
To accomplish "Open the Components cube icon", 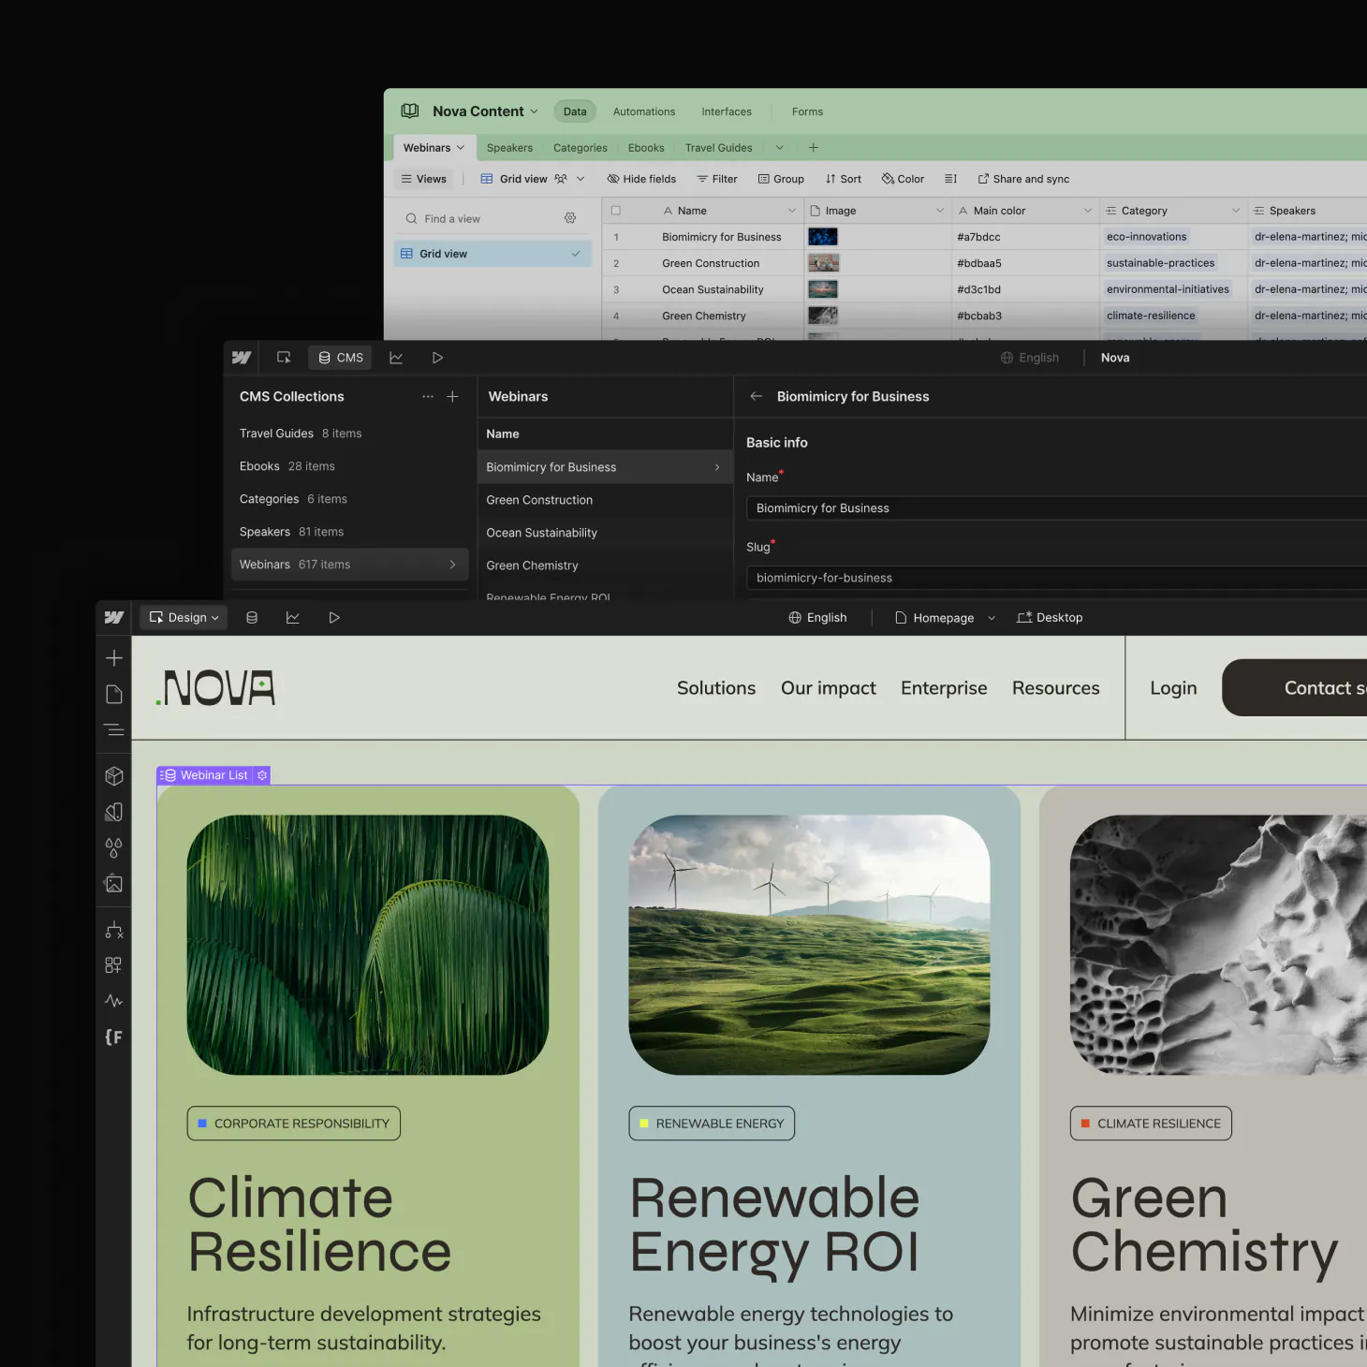I will (114, 776).
